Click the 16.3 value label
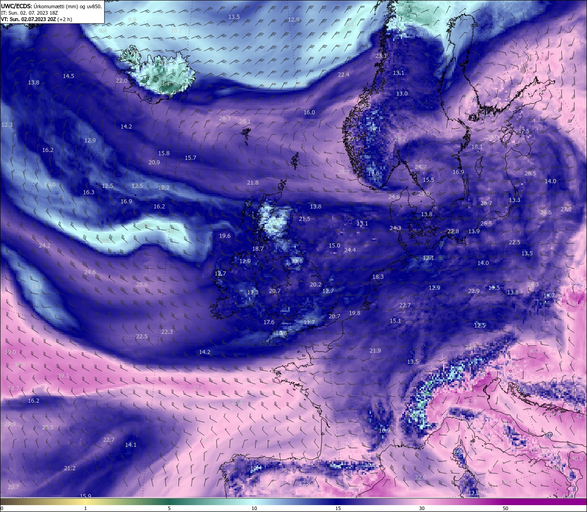 coord(89,192)
